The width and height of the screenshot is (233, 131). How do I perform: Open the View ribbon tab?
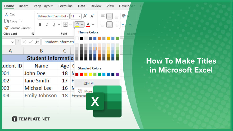click(110, 6)
